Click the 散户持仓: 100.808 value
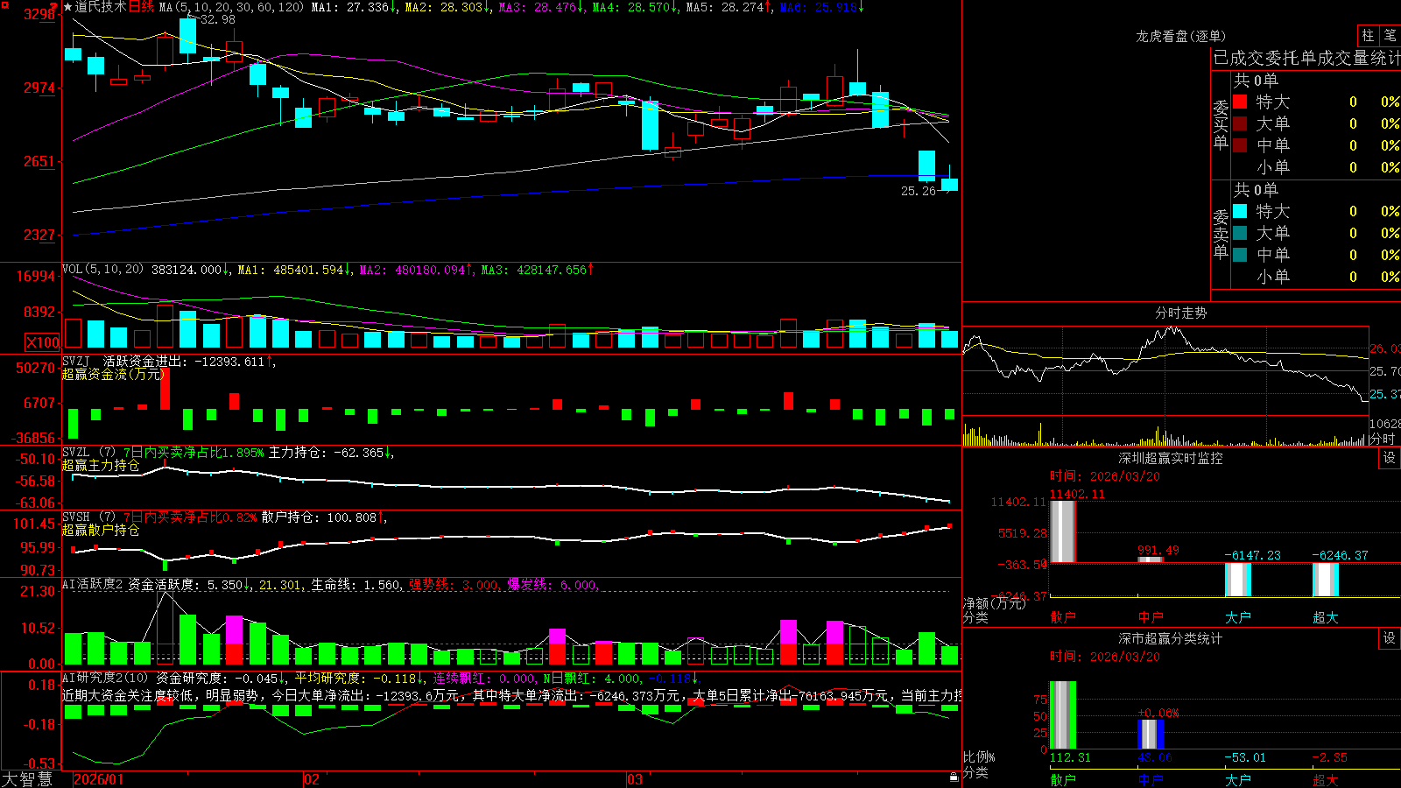Screen dimensions: 1401x788 coord(319,517)
